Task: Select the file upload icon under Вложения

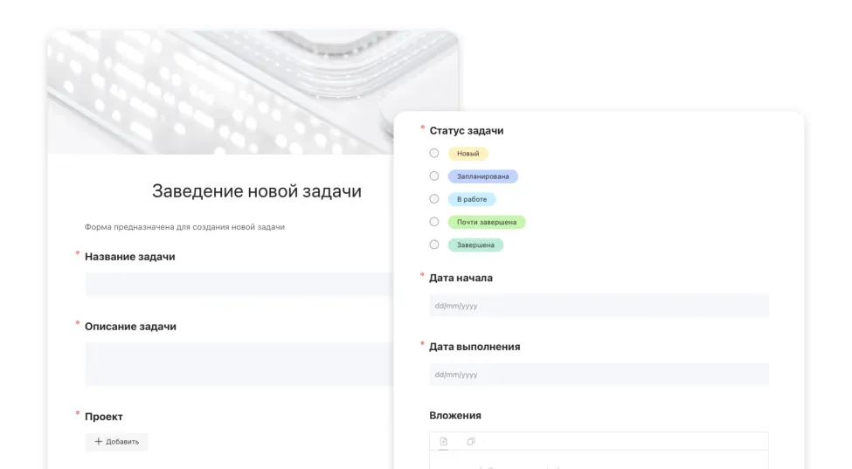Action: pyautogui.click(x=443, y=441)
